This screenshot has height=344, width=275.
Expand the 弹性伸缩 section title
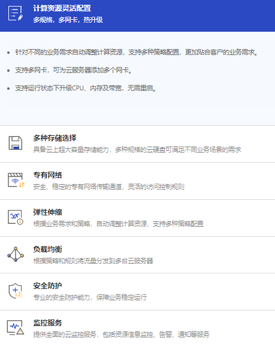point(47,212)
